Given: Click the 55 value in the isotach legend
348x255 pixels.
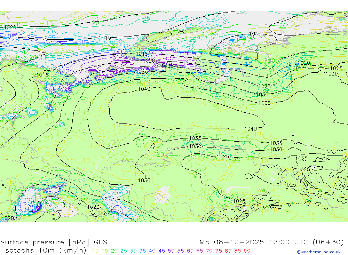Looking at the screenshot, I should tap(180, 251).
